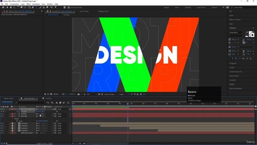Open Composition Mini-Flowchart in timeline
This screenshot has width=257, height=145.
coord(48,103)
